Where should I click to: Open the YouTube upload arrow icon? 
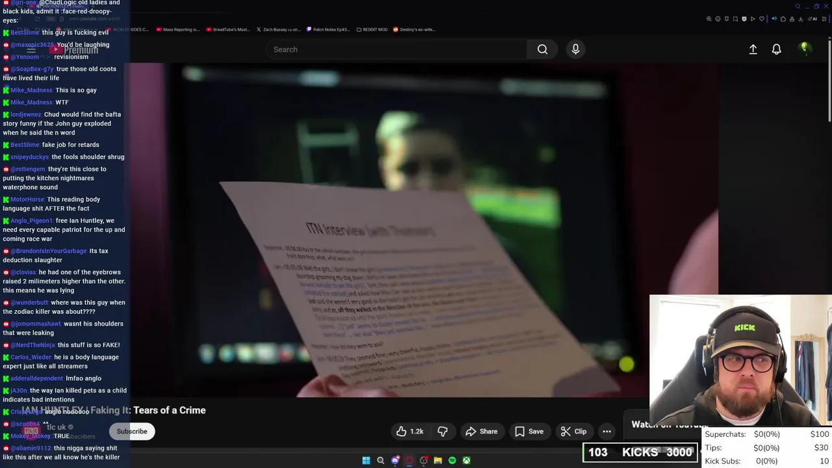click(x=753, y=49)
